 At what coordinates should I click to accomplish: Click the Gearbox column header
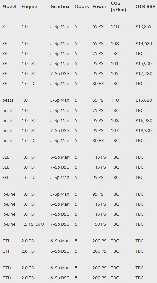[x=60, y=7]
